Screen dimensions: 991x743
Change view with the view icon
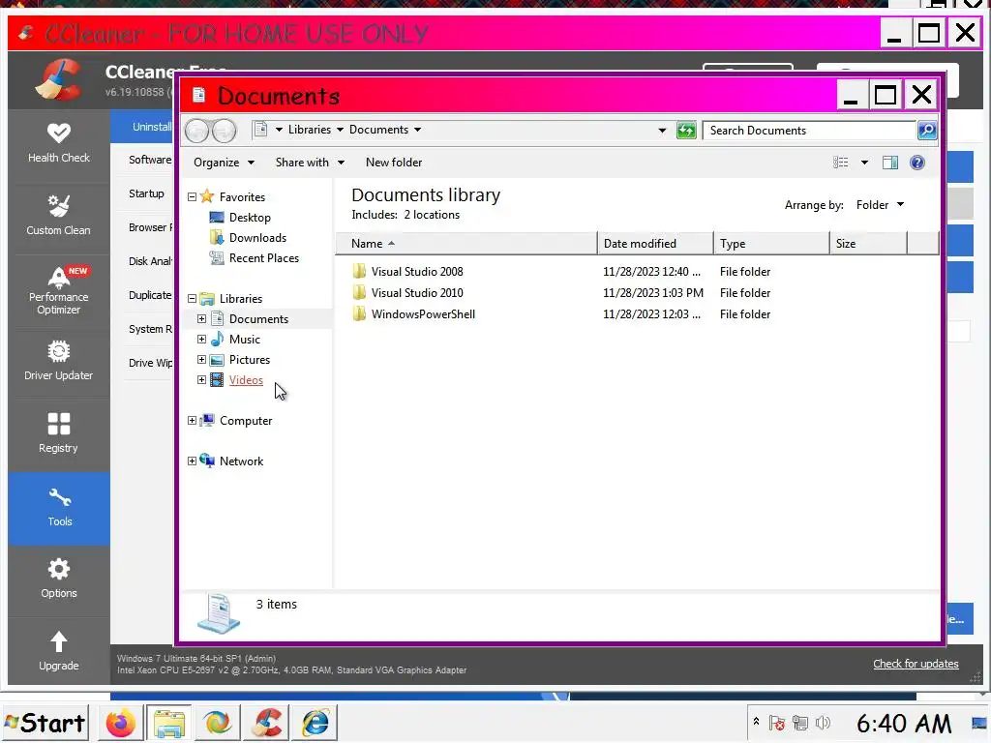(x=841, y=163)
